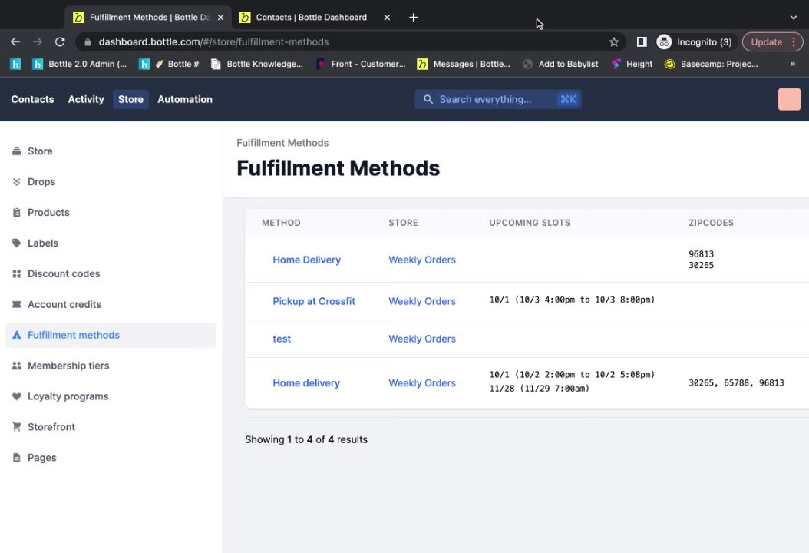Screen dimensions: 809x553
Task: Open the Pickup at Crossfit method
Action: pos(314,301)
